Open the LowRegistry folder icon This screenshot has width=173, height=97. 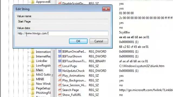click(x=32, y=65)
